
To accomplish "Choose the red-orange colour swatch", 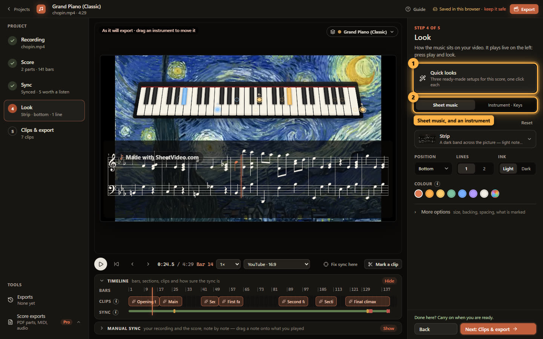I will click(x=419, y=194).
